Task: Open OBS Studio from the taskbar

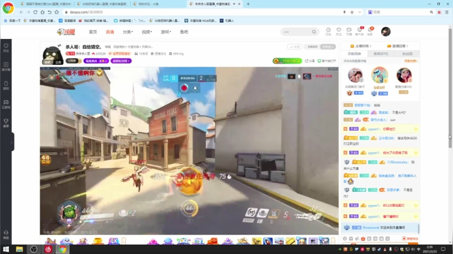Action: click(34, 249)
